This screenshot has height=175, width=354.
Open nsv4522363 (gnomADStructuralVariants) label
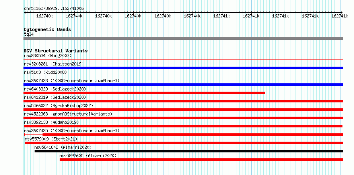pos(68,114)
